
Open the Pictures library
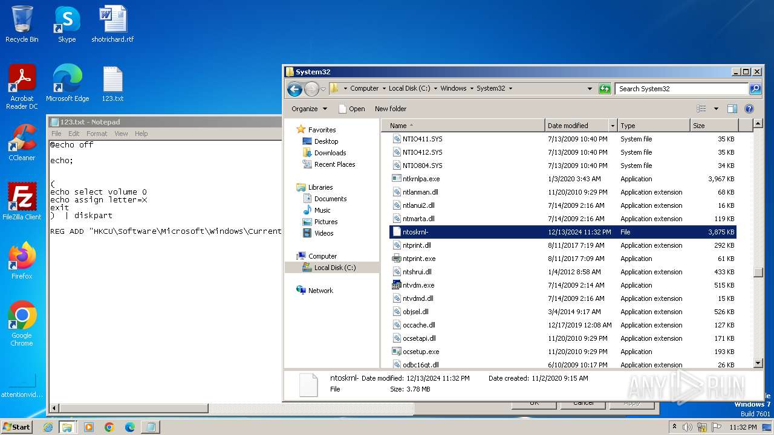click(x=326, y=222)
